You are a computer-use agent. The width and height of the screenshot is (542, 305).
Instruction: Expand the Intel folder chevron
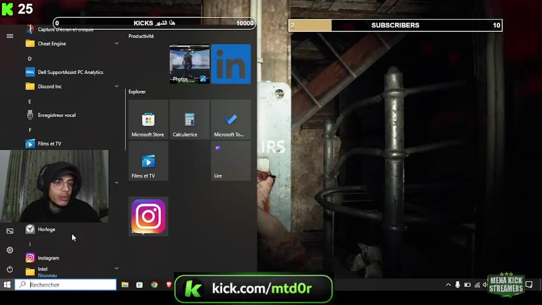(x=116, y=268)
